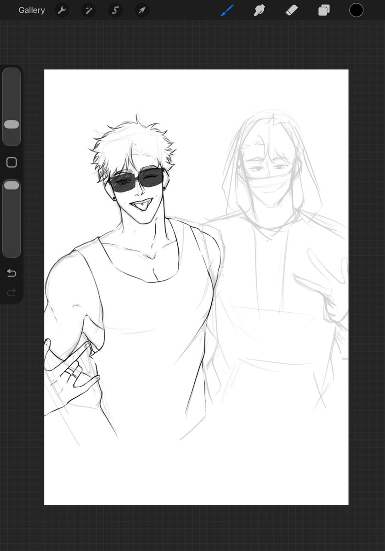This screenshot has height=551, width=385.
Task: Tap the square modify button in sidebar
Action: coord(11,163)
